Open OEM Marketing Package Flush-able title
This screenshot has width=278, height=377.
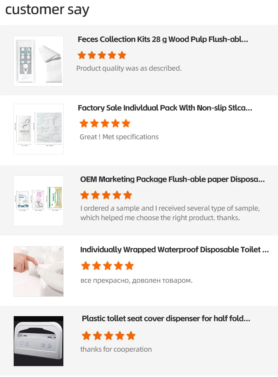(172, 179)
